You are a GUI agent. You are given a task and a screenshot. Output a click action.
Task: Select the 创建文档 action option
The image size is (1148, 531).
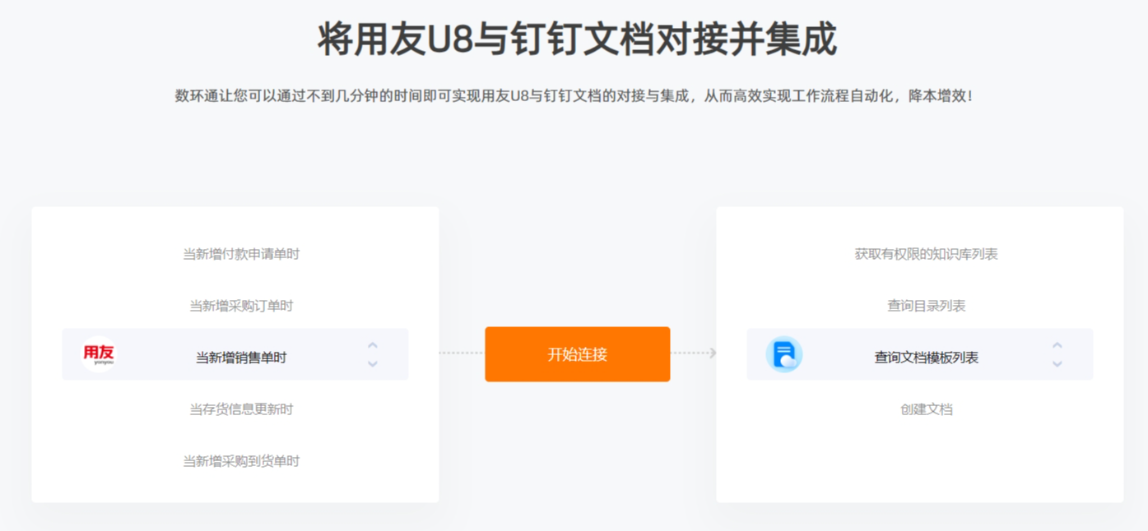pos(927,409)
